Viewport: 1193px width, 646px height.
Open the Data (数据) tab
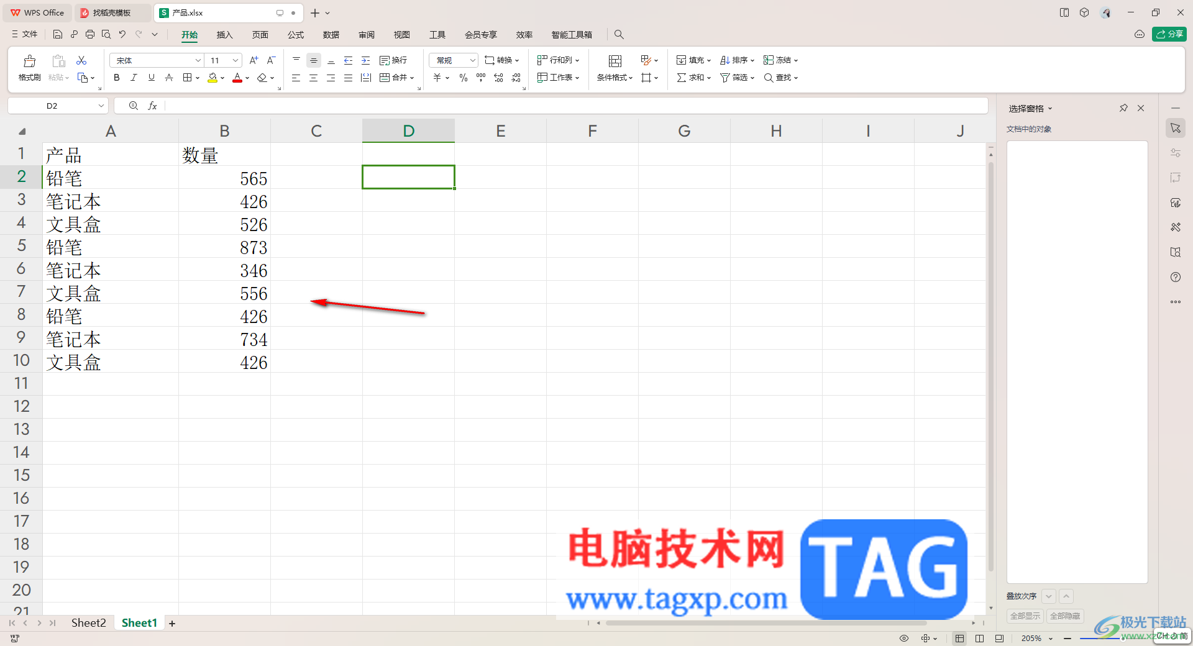331,35
